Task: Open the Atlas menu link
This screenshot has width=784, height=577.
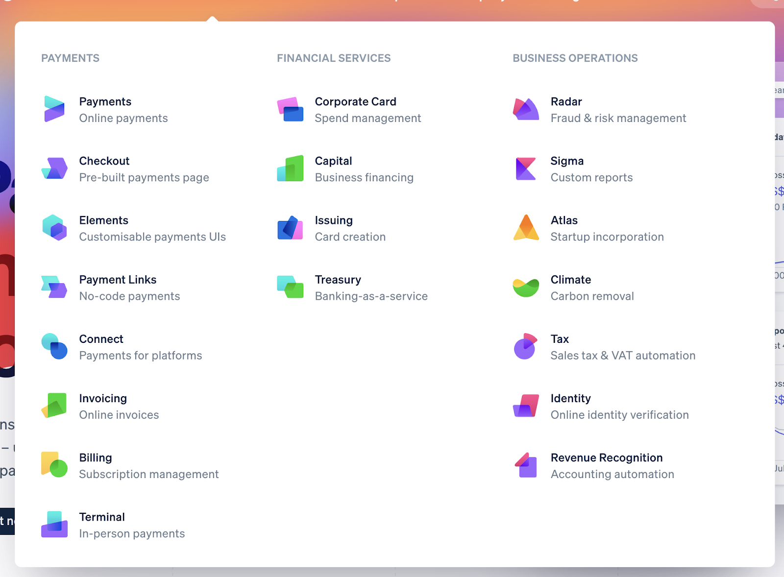Action: point(564,220)
